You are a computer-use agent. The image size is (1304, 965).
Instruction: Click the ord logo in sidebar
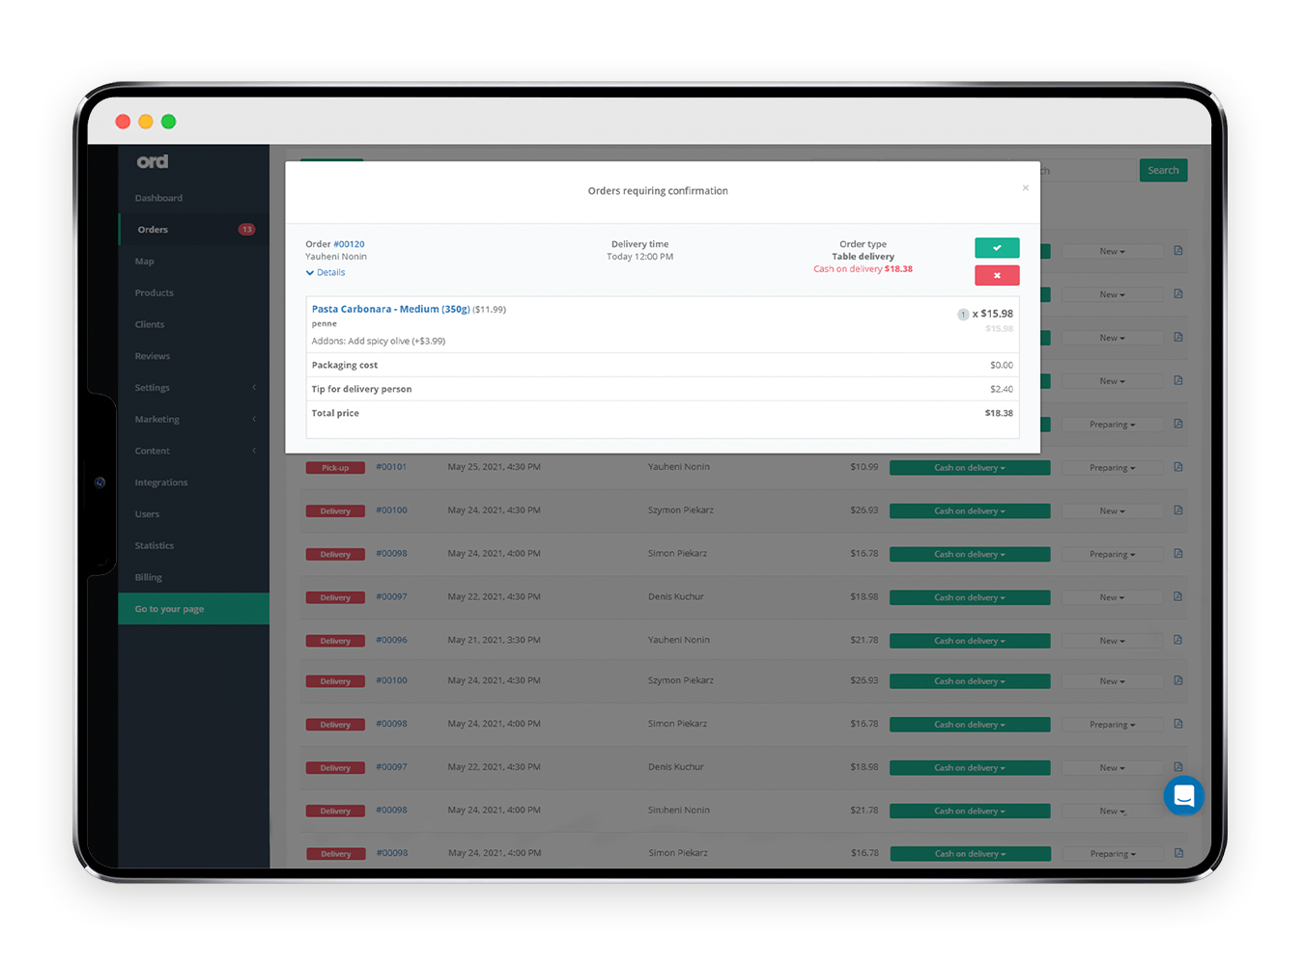153,162
